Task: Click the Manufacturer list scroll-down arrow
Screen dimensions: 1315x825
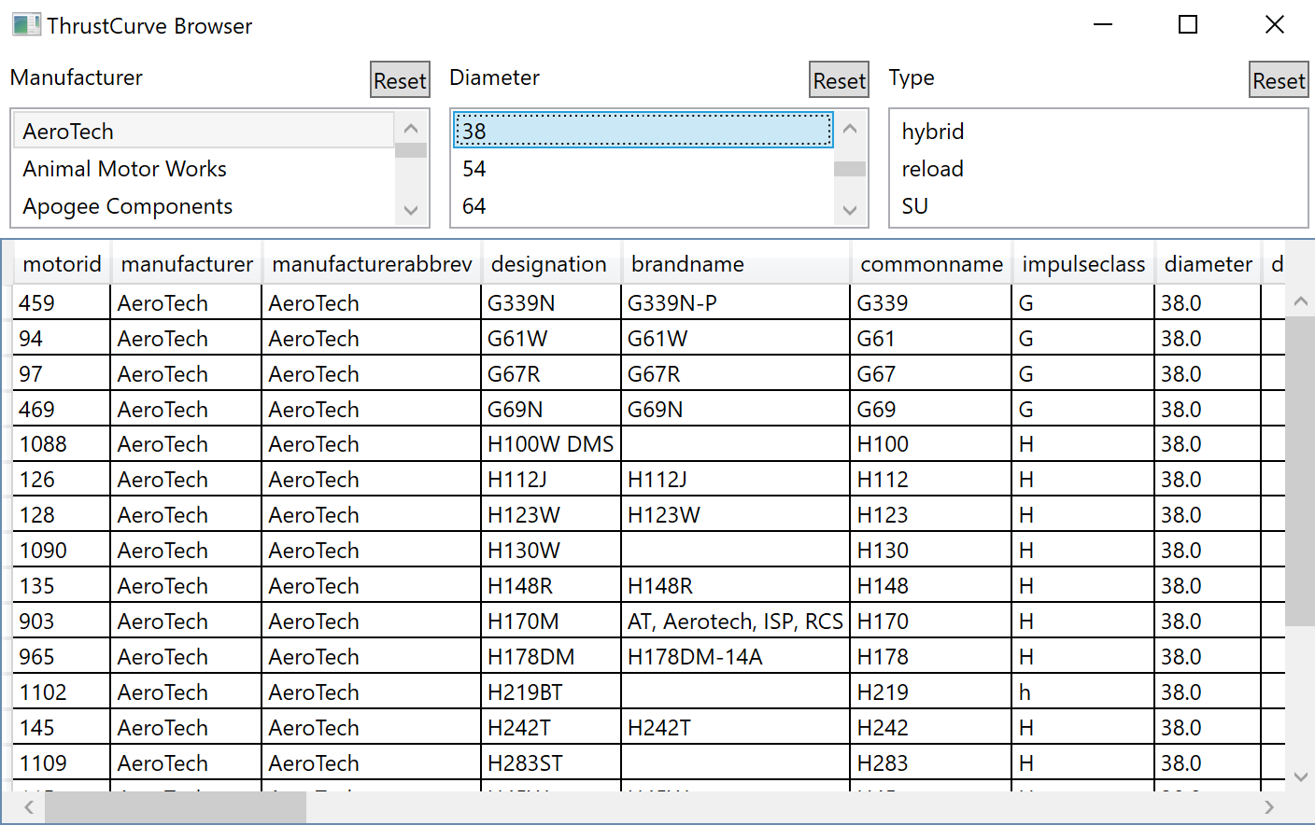Action: pos(411,210)
